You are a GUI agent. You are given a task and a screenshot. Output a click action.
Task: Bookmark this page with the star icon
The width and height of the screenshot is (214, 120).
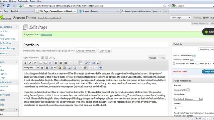165,6
